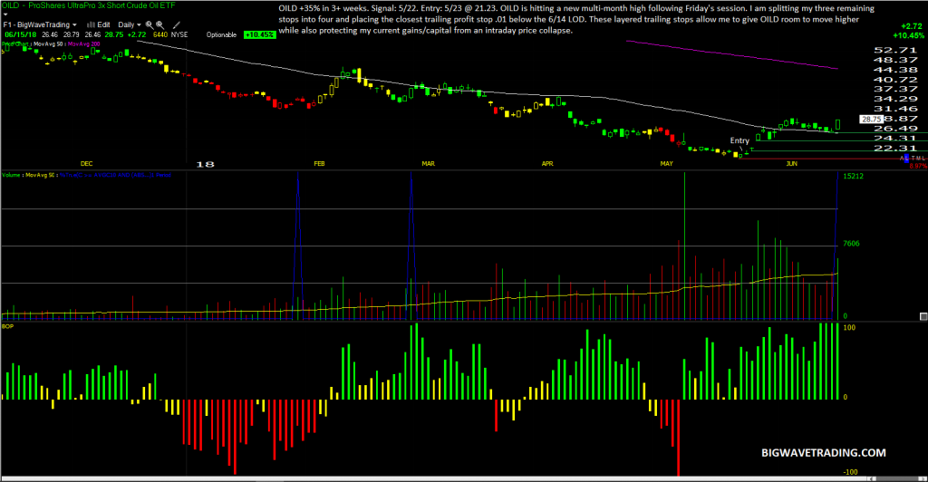Click the Entry annotation on chart
This screenshot has width=928, height=482.
pos(739,140)
